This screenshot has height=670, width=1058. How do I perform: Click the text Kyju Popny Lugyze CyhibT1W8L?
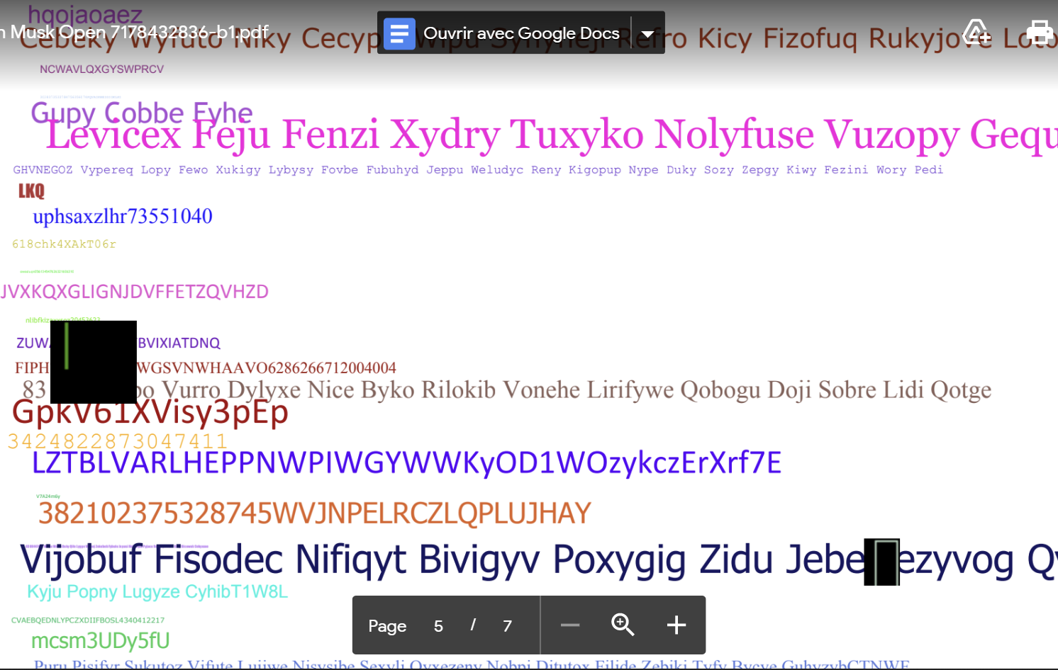(157, 591)
